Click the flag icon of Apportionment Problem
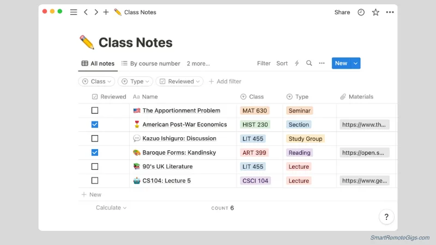Image resolution: width=436 pixels, height=245 pixels. (x=137, y=111)
